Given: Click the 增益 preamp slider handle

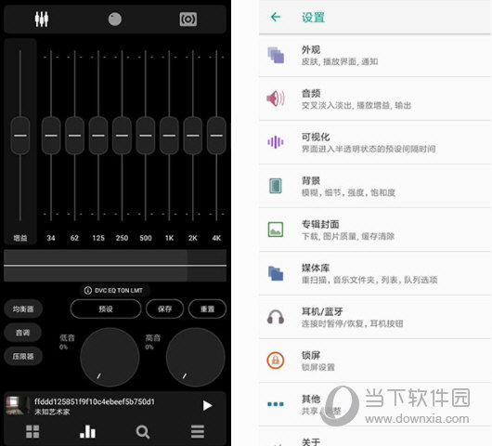Looking at the screenshot, I should [x=20, y=136].
